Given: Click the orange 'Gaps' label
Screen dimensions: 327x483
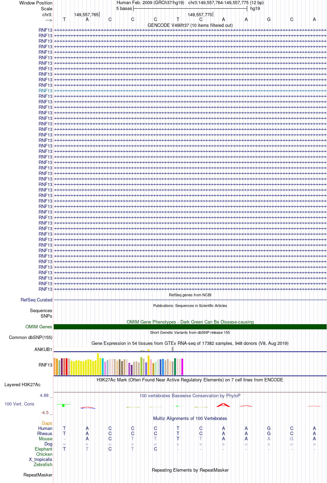Looking at the screenshot, I should (x=47, y=423).
